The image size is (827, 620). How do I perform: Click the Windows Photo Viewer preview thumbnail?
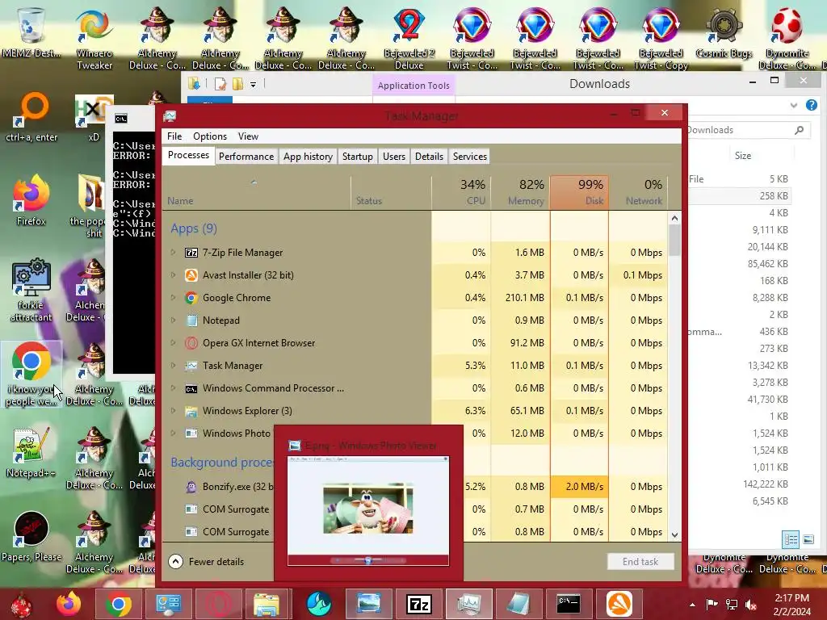pyautogui.click(x=368, y=510)
